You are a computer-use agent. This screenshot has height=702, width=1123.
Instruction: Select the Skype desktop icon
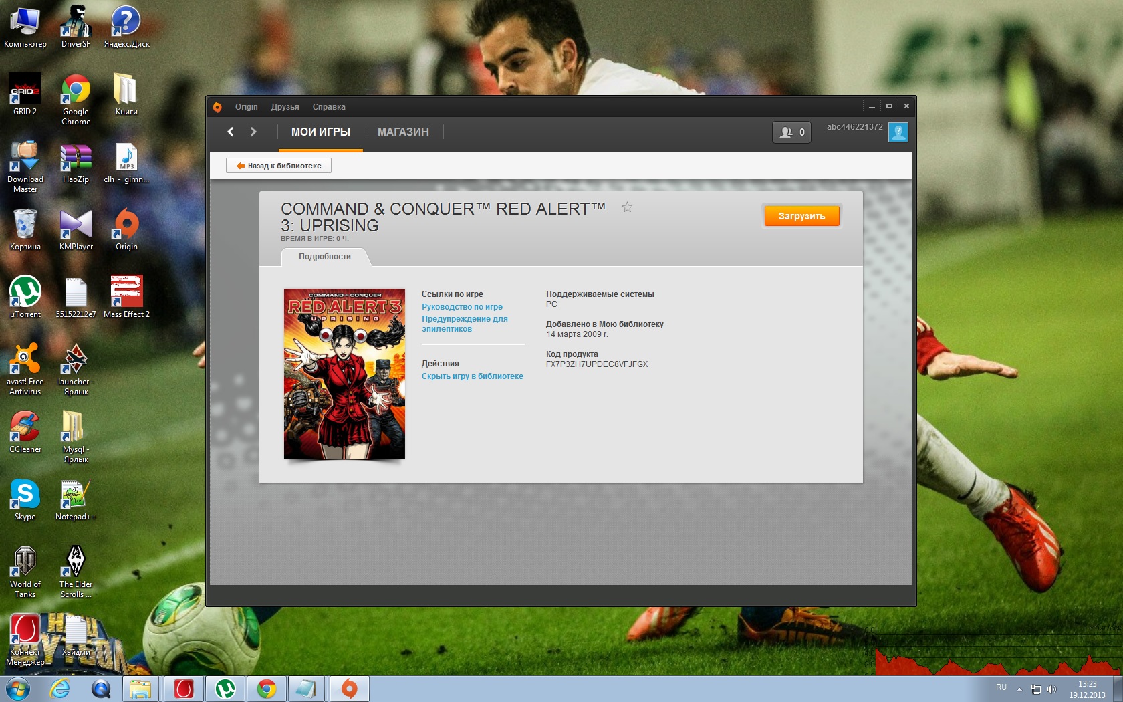[25, 500]
